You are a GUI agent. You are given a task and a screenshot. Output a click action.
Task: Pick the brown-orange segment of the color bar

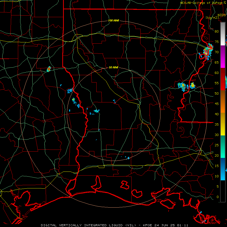tap(223, 101)
